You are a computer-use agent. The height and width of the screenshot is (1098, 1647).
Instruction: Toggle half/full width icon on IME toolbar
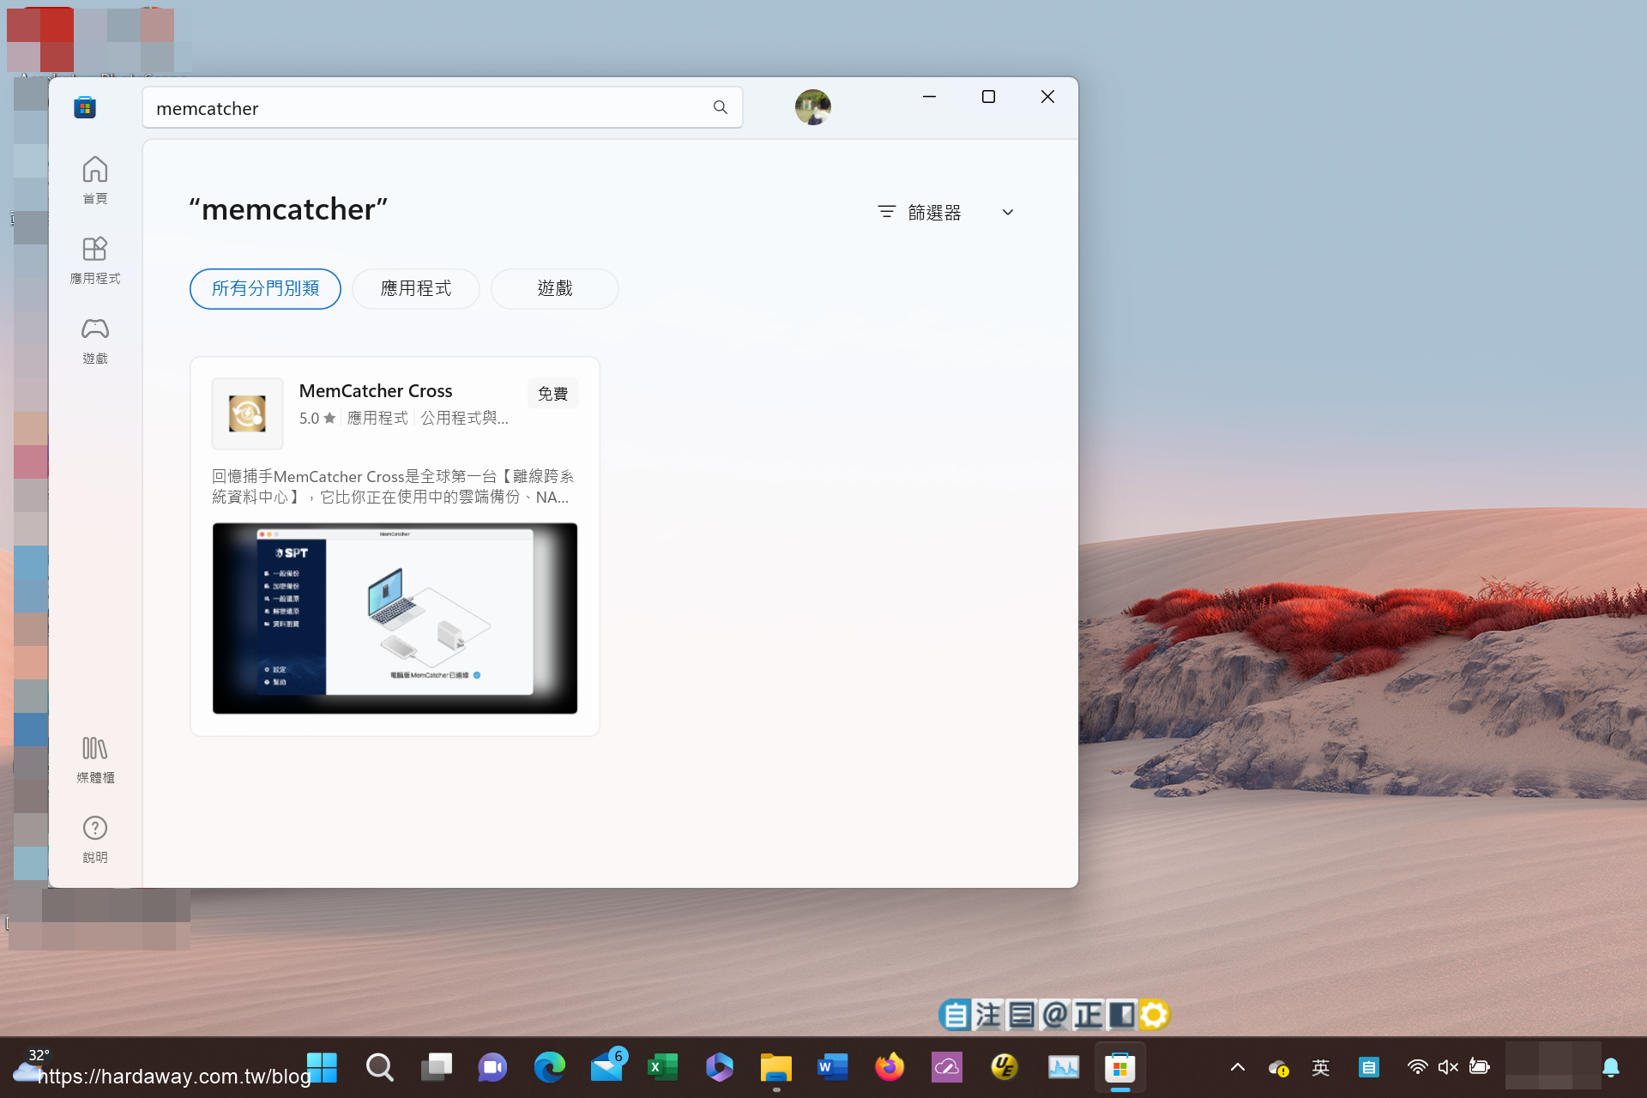pyautogui.click(x=1121, y=1015)
